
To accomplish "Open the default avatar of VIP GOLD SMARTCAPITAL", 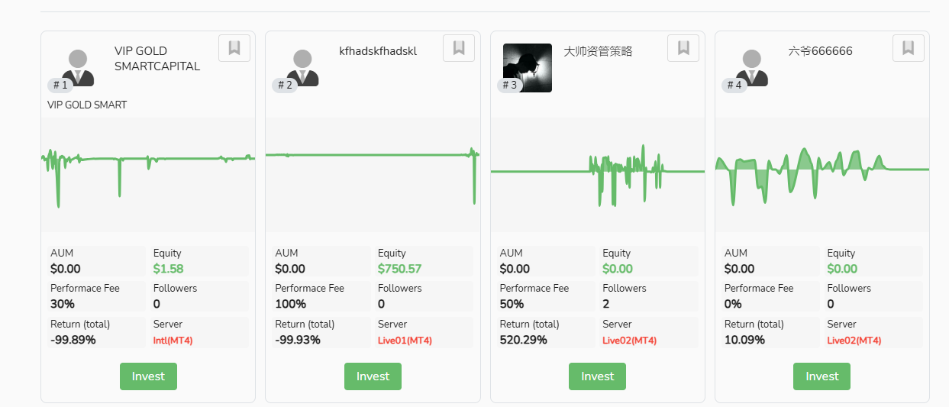I will pos(78,68).
